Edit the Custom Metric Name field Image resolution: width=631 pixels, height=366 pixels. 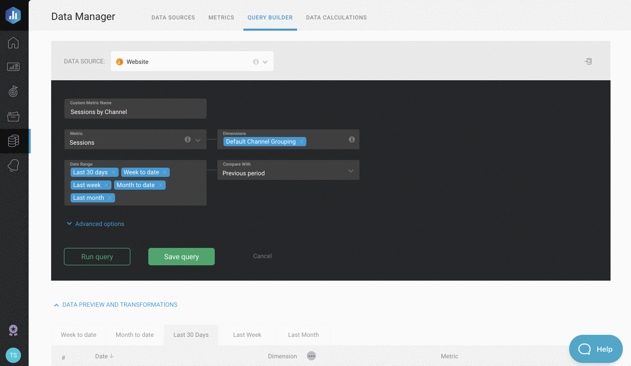coord(136,108)
